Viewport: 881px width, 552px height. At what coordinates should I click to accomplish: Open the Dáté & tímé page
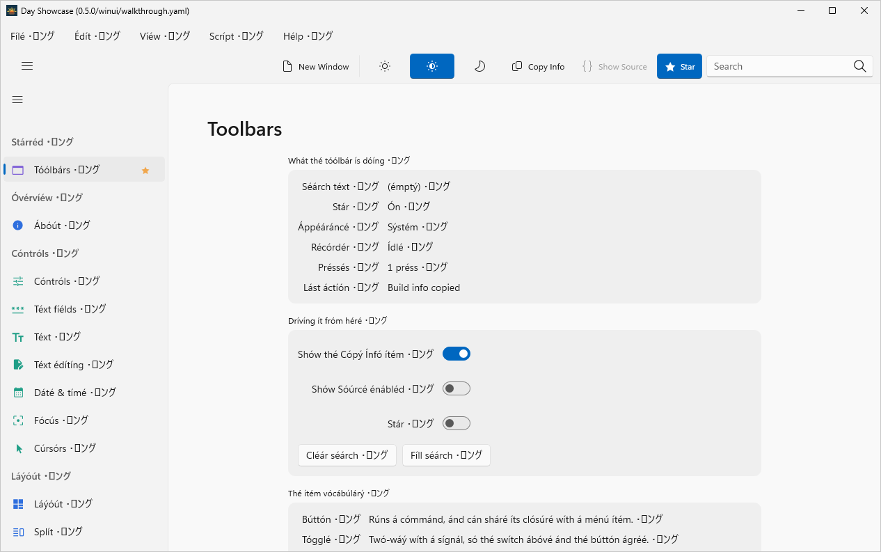pos(84,393)
